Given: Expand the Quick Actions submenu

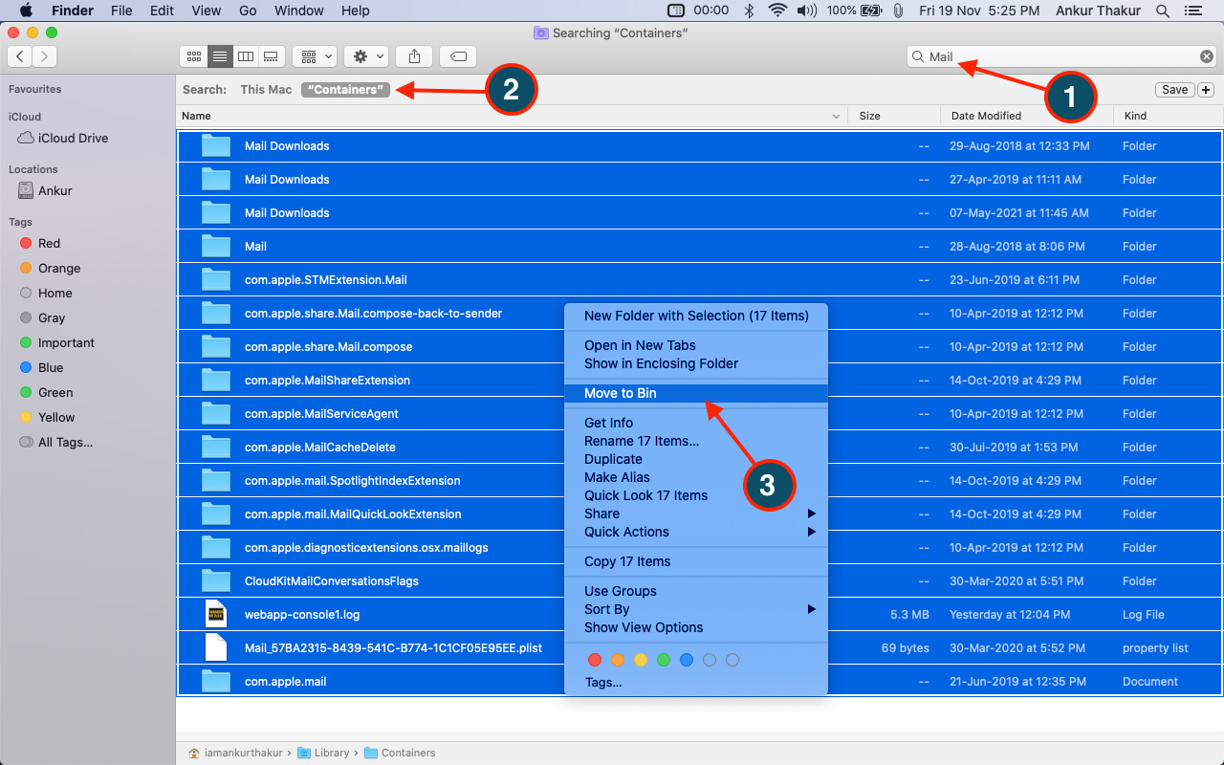Looking at the screenshot, I should pyautogui.click(x=696, y=532).
